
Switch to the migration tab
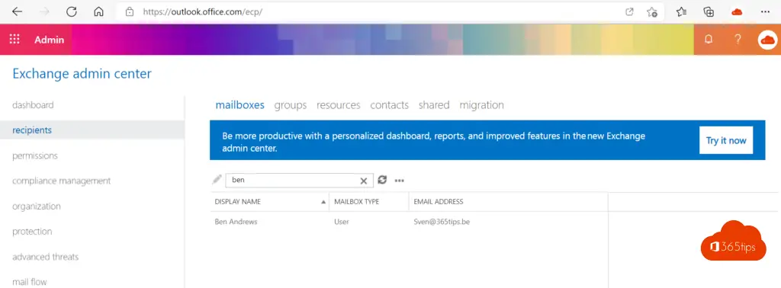coord(482,105)
